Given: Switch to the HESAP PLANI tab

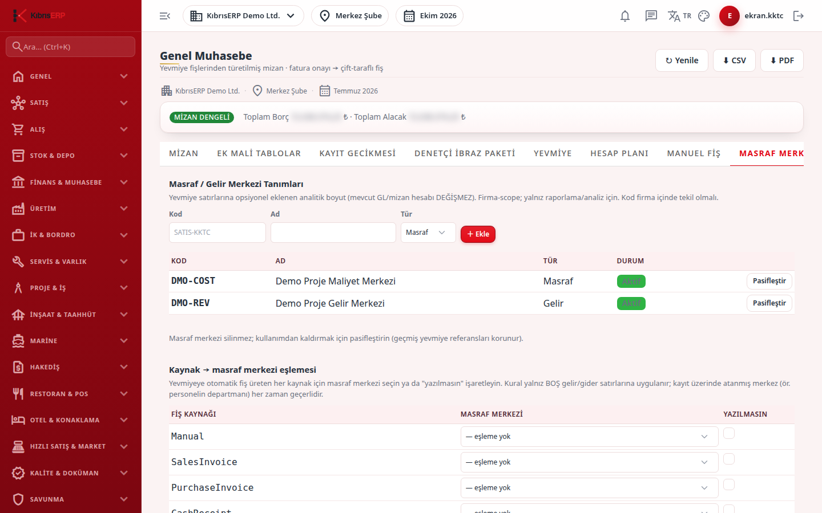Looking at the screenshot, I should point(619,153).
